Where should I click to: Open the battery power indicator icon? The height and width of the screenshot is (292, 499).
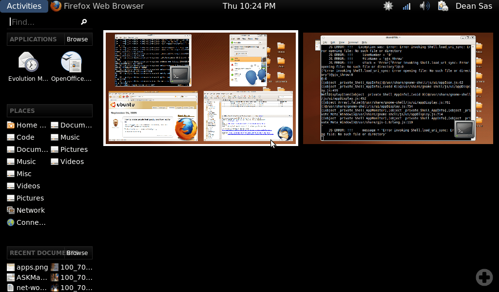tap(443, 6)
